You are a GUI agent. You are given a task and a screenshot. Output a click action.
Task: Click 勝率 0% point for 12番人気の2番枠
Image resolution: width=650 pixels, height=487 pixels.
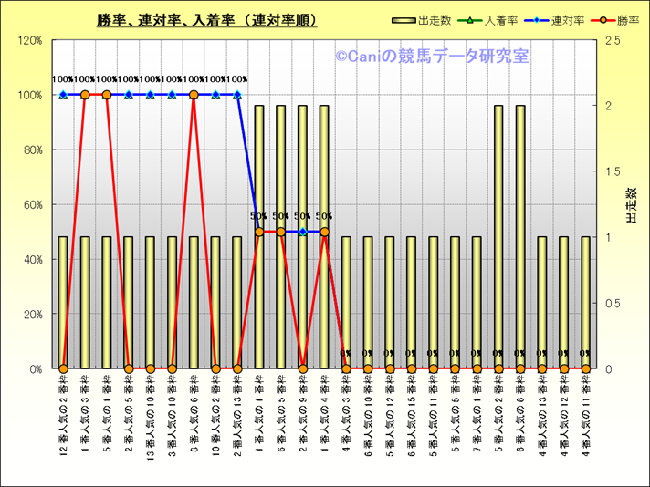63,368
